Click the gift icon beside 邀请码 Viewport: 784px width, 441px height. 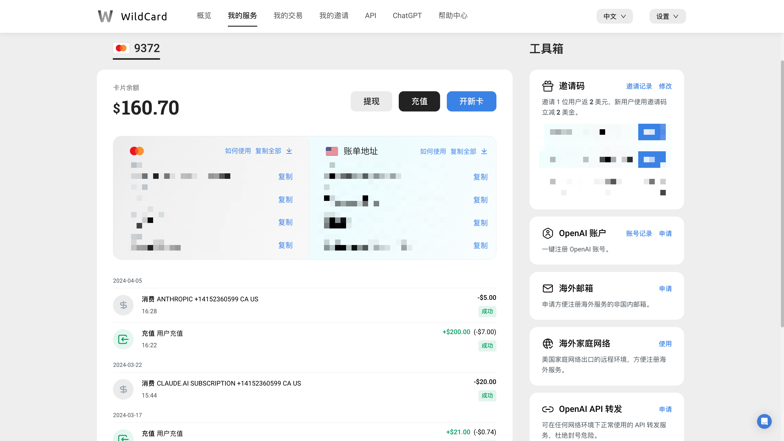(x=548, y=86)
